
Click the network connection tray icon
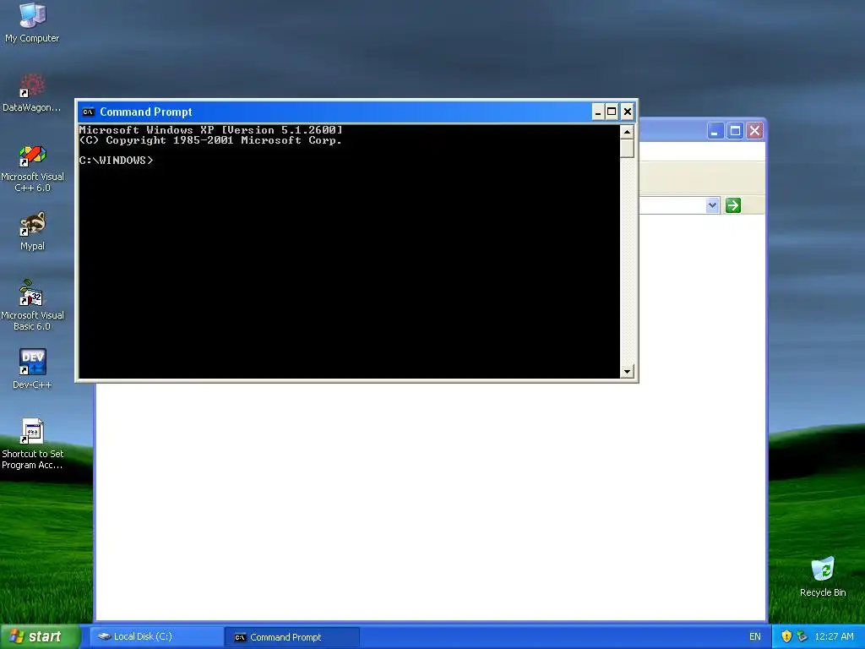click(x=802, y=636)
